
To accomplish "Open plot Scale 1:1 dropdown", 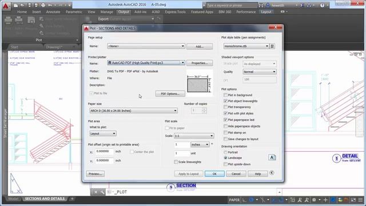I will [x=194, y=136].
